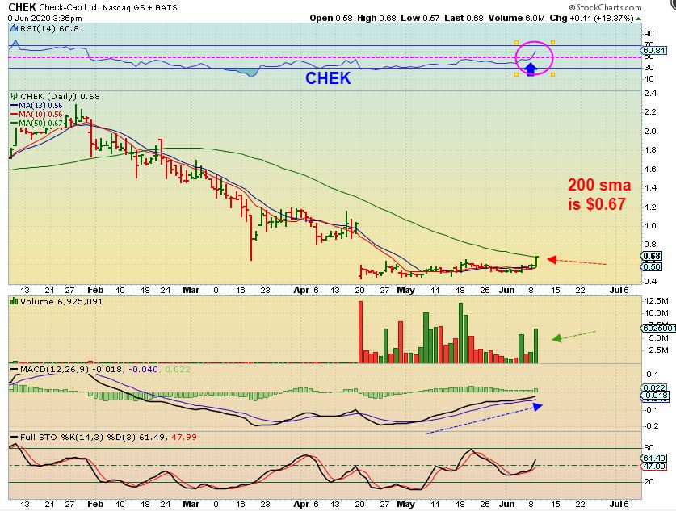Click the CHEK ticker symbol in the title
The width and height of the screenshot is (676, 511).
[23, 7]
